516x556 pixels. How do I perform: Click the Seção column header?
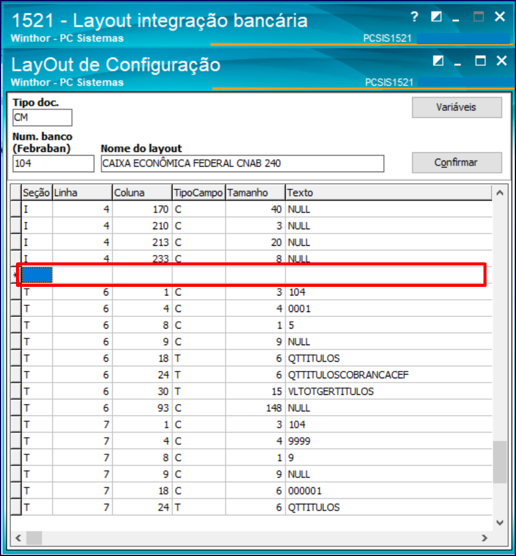coord(37,192)
